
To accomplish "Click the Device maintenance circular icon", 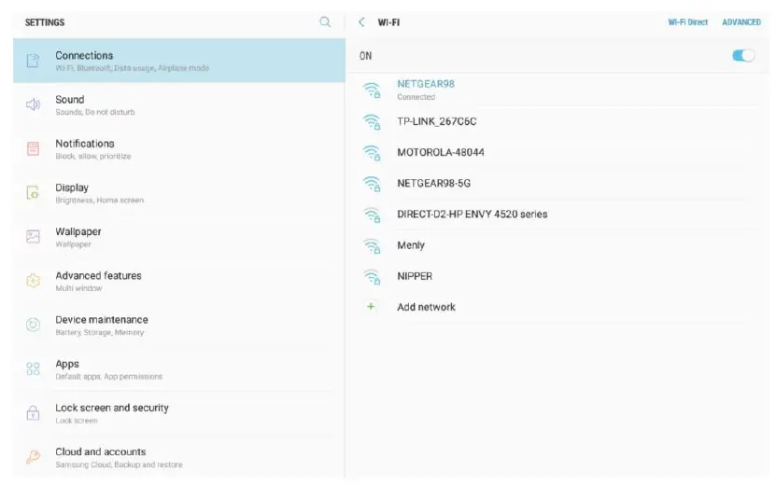I will pyautogui.click(x=33, y=325).
